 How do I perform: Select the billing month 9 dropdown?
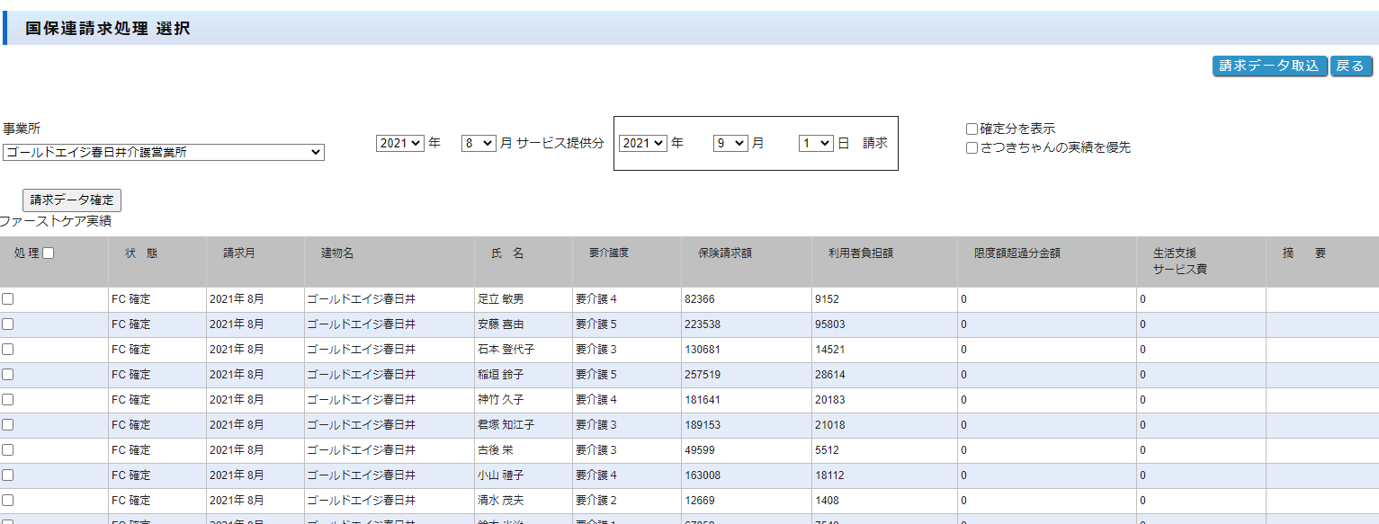[x=730, y=143]
